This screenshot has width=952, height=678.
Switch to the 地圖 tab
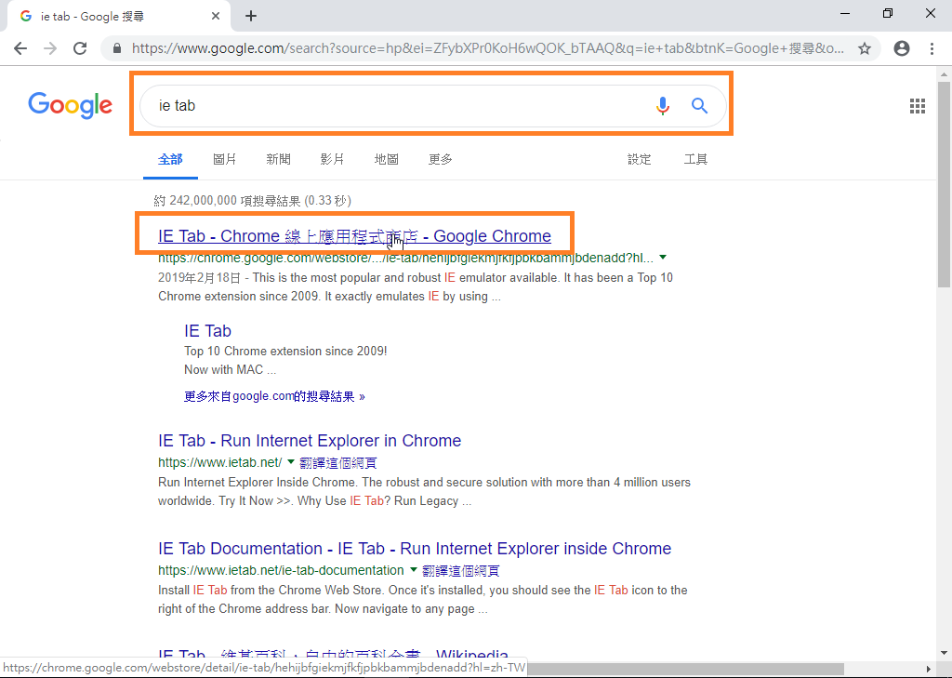coord(386,159)
